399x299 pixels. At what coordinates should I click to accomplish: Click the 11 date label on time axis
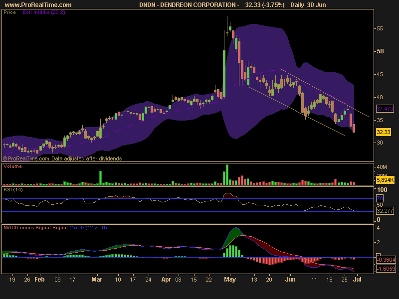coord(314,280)
